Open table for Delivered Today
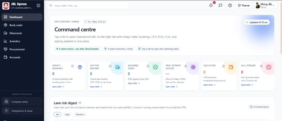The width and height of the screenshot is (282, 121). [x=134, y=83]
